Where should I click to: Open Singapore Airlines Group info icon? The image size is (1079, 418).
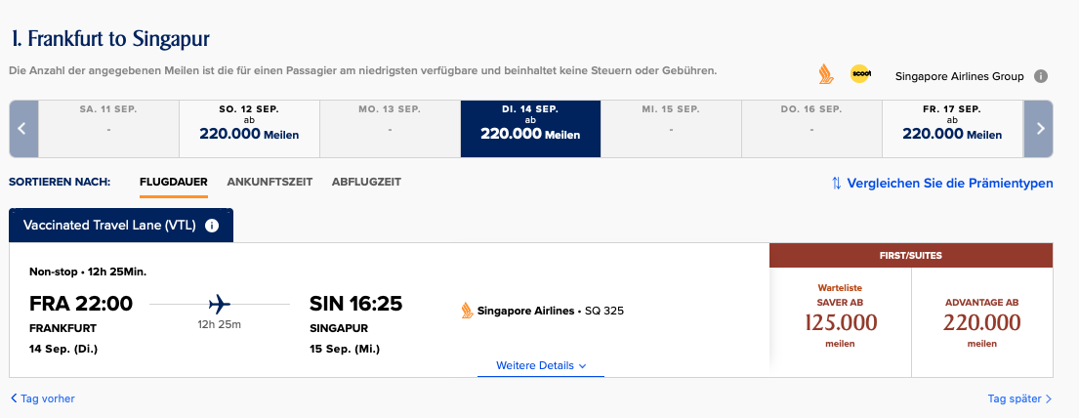coord(1041,76)
